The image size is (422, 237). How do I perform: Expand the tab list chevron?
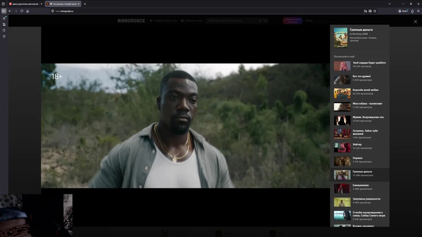(x=389, y=4)
